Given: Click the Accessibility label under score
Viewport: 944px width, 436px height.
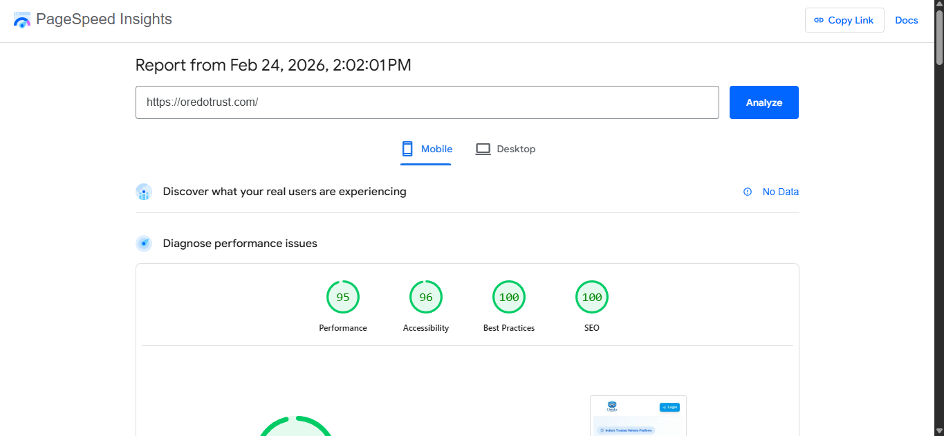Looking at the screenshot, I should pos(426,328).
